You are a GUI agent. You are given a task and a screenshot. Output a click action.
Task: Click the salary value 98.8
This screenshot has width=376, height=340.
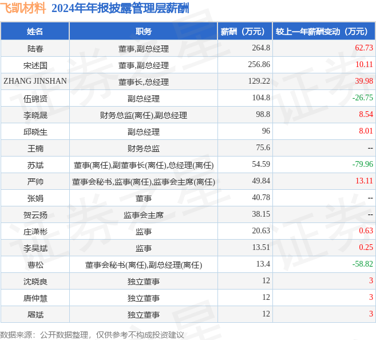tap(263, 114)
